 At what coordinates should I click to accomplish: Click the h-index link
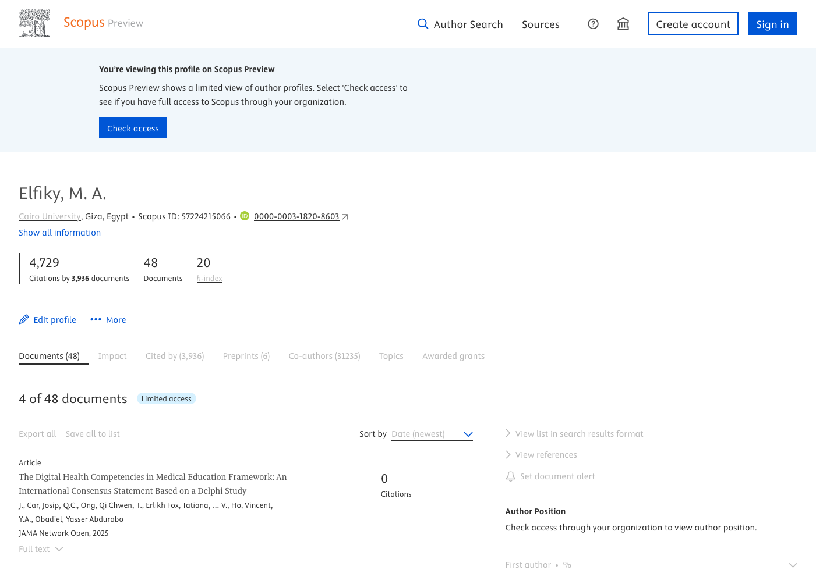[210, 279]
